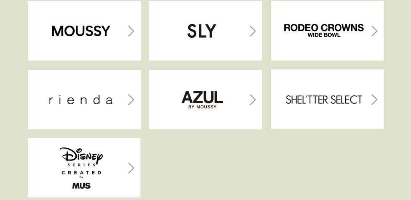Open the SLY brand logo

[x=202, y=31]
